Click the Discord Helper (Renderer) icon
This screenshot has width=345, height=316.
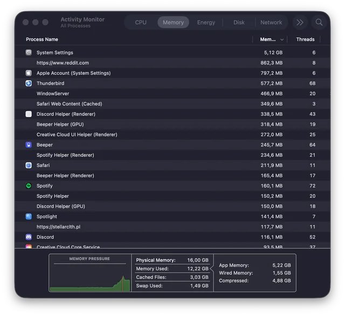coord(29,114)
